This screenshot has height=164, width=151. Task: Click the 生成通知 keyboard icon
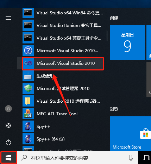pyautogui.click(x=28, y=76)
